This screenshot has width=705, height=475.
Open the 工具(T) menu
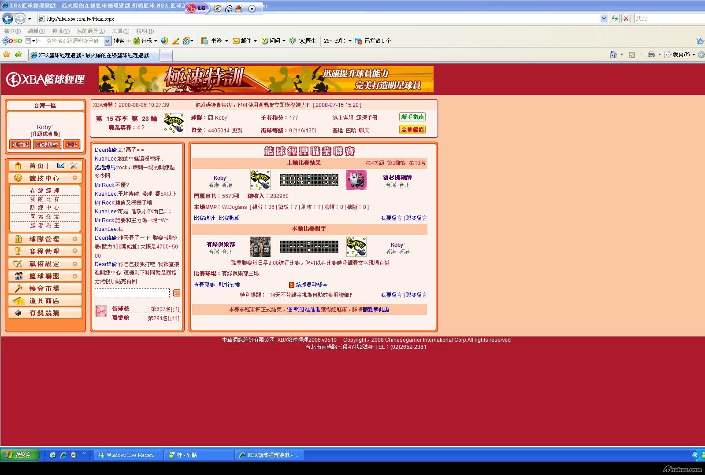point(121,31)
